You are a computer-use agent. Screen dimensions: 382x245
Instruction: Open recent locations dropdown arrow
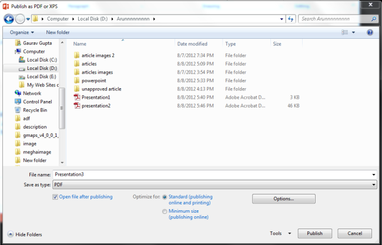(x=28, y=19)
